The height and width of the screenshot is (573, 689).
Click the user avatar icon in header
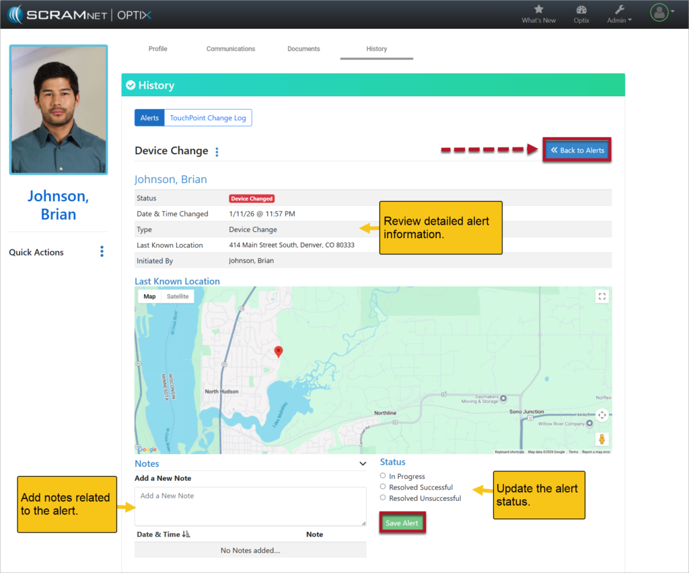[x=659, y=12]
